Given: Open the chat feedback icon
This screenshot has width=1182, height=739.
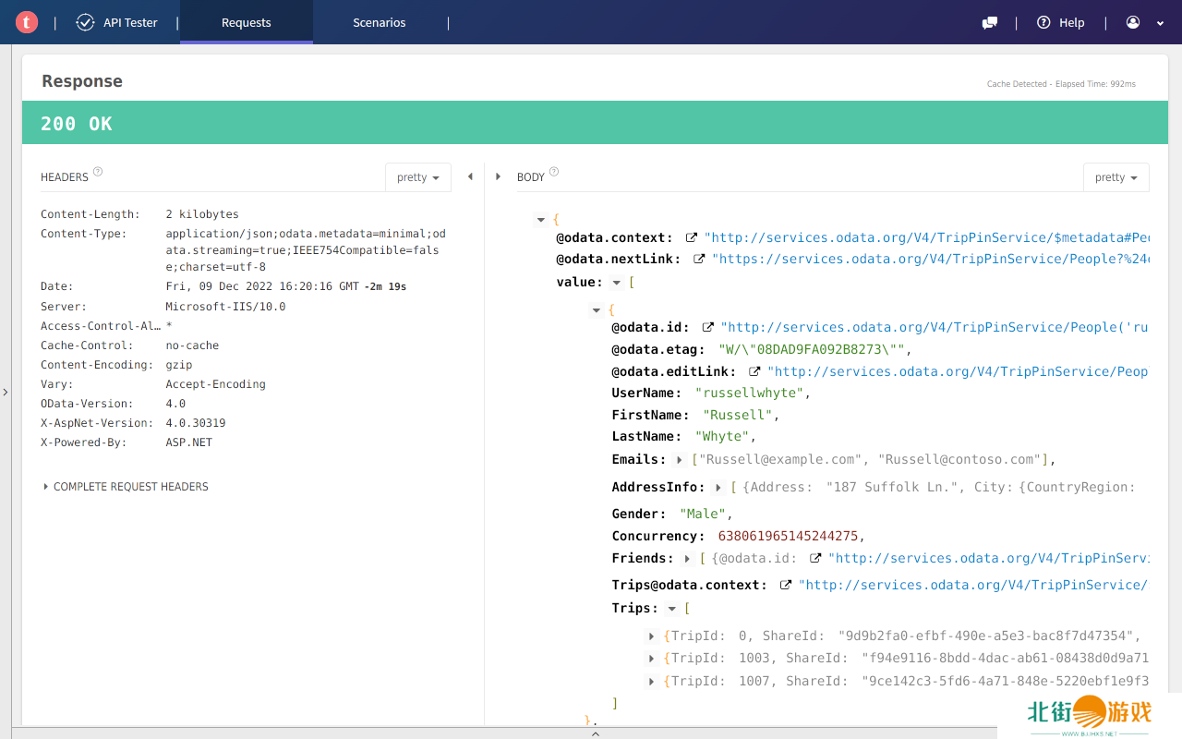Looking at the screenshot, I should pyautogui.click(x=990, y=23).
